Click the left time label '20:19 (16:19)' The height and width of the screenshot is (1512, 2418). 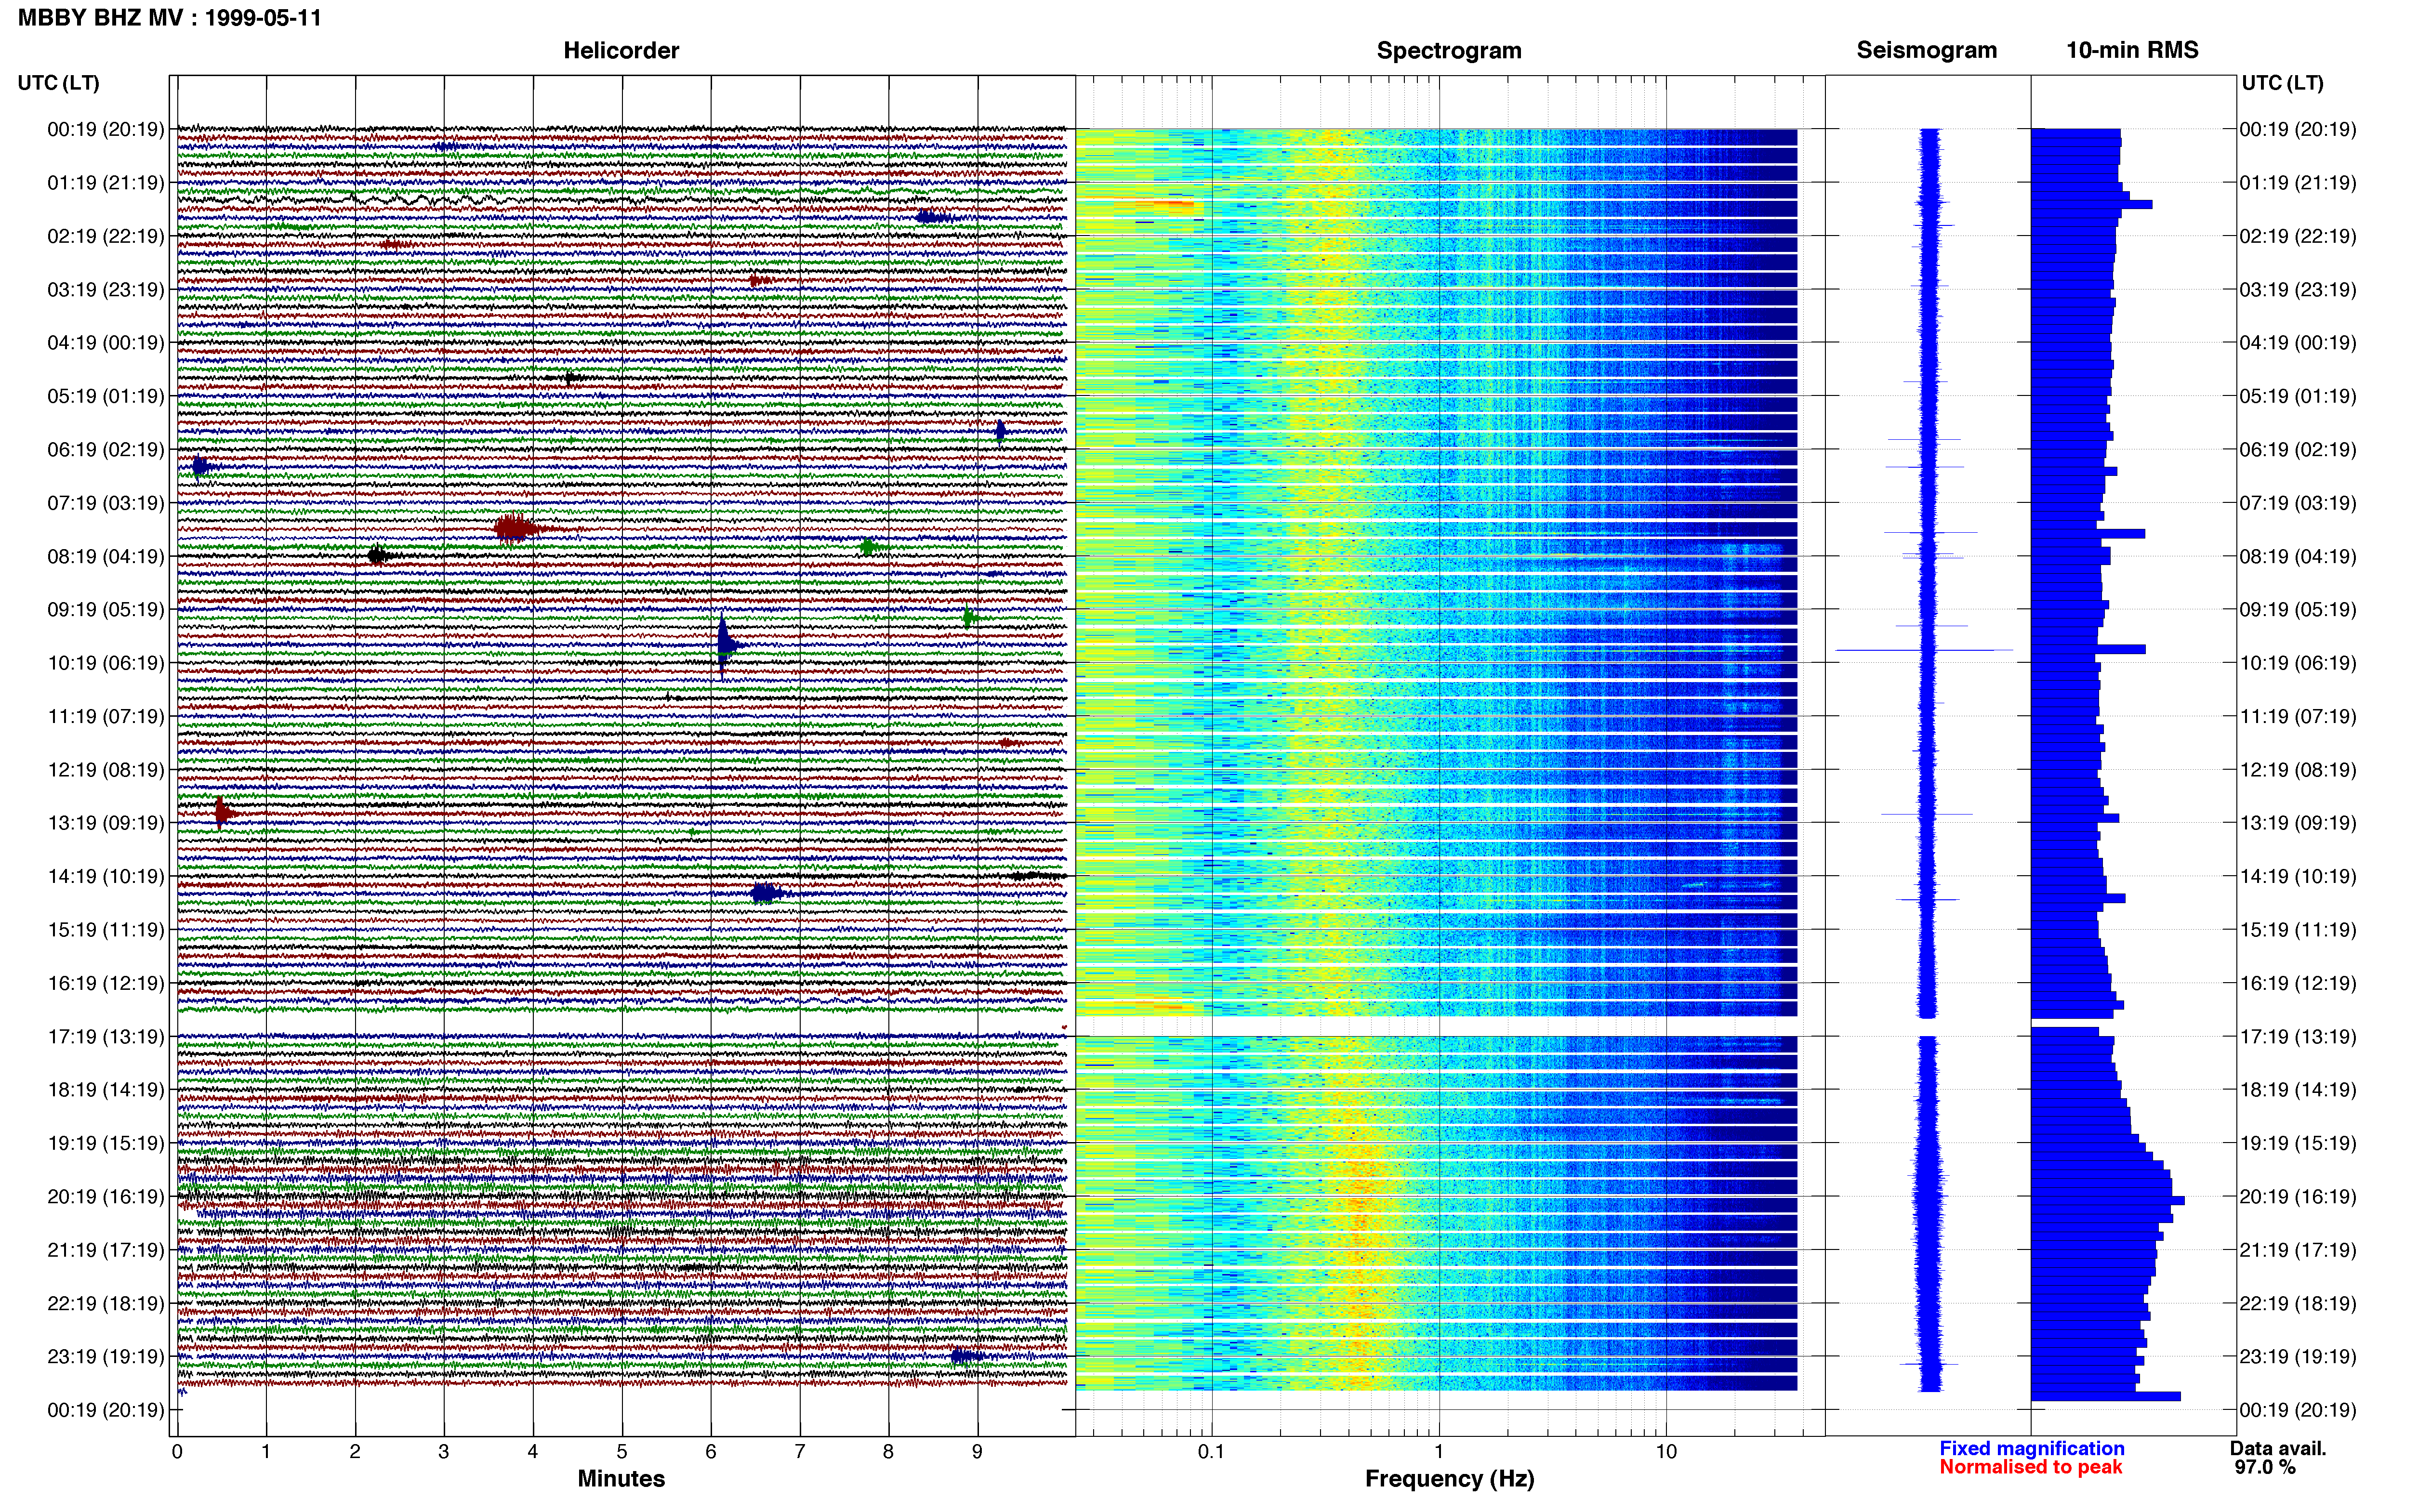tap(106, 1197)
